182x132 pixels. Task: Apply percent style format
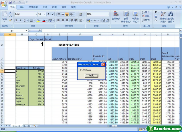(x=95, y=21)
